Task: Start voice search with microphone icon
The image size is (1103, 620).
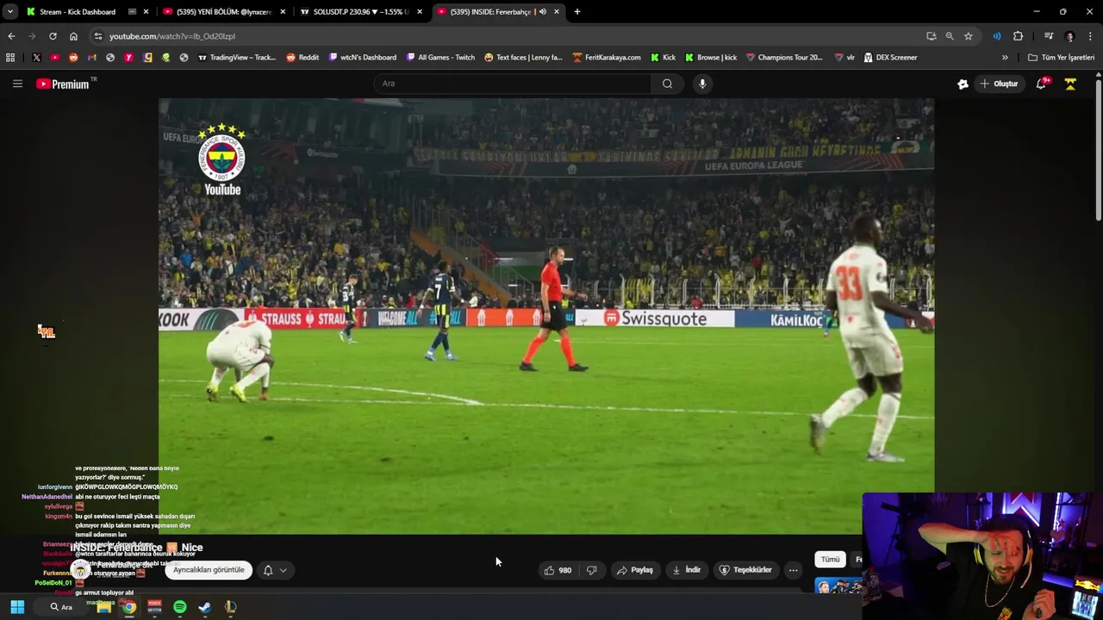Action: coord(702,84)
